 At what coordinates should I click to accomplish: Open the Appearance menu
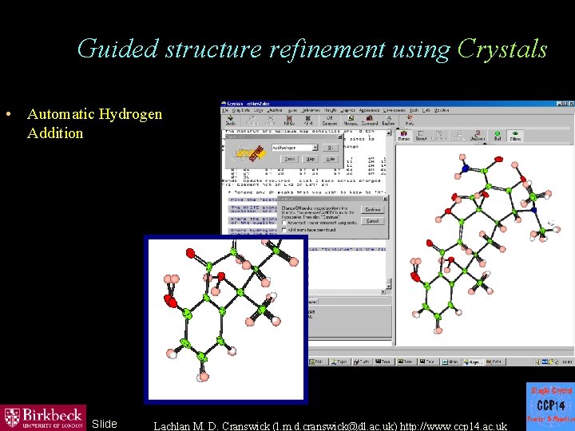click(369, 110)
